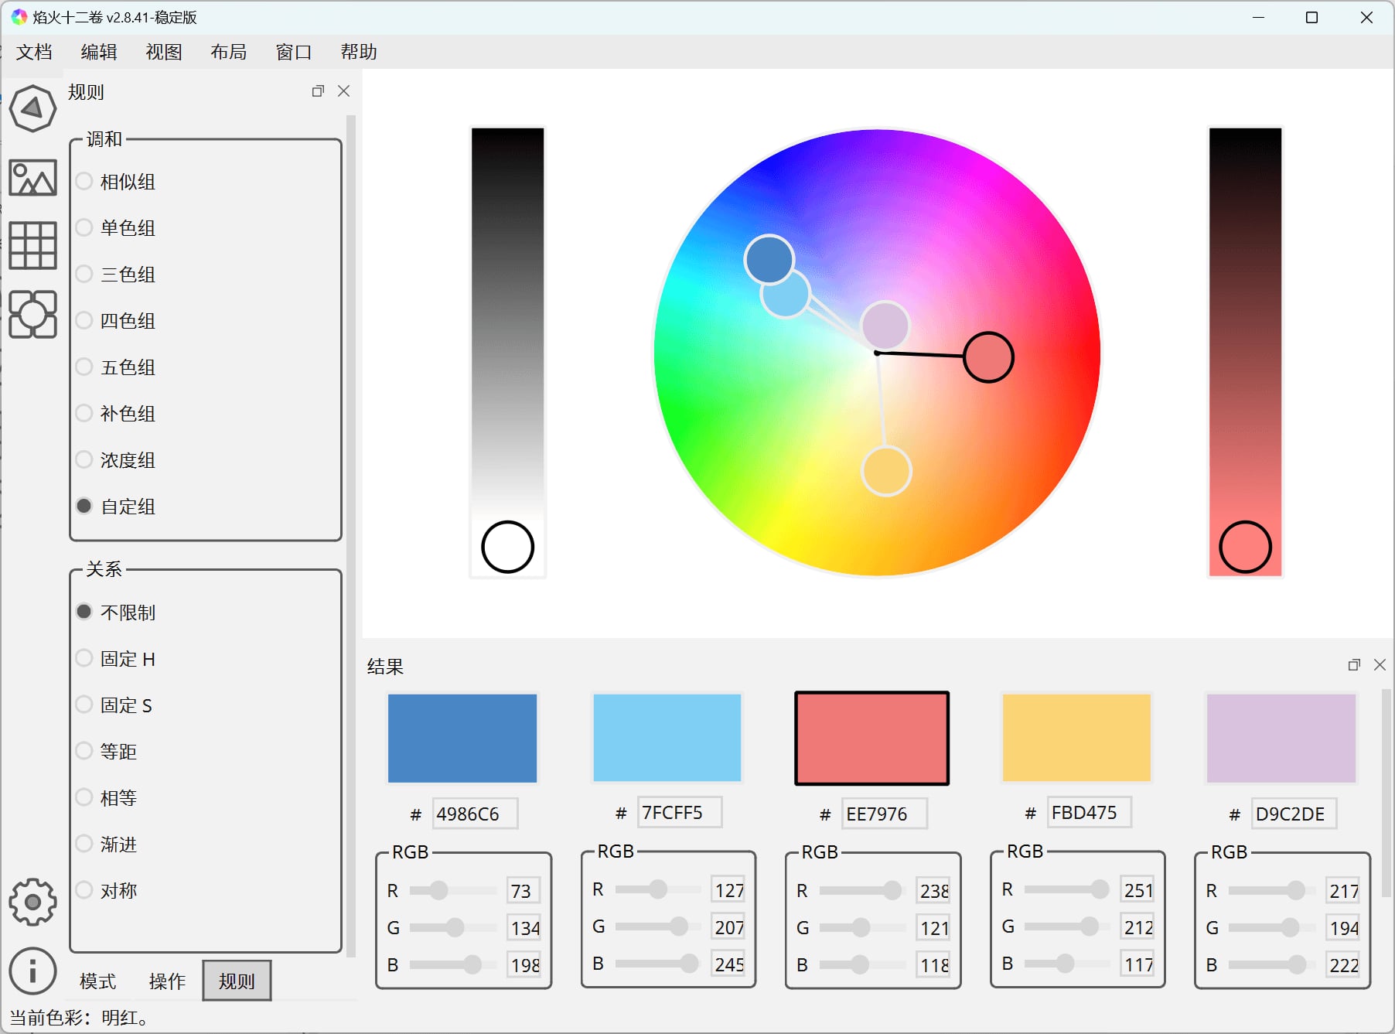Float the 规则 panel
The width and height of the screenshot is (1395, 1034).
(318, 91)
